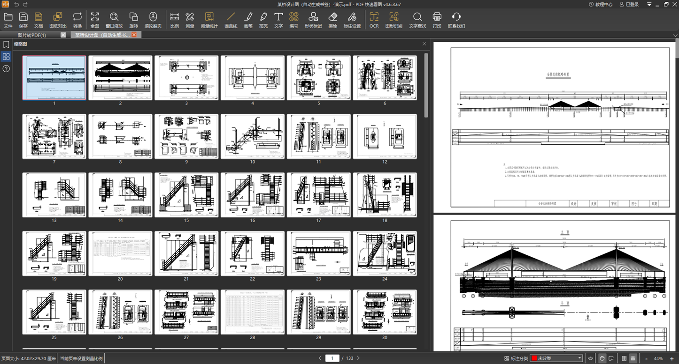Open 图形识别 shape recognition
The height and width of the screenshot is (364, 679).
394,20
